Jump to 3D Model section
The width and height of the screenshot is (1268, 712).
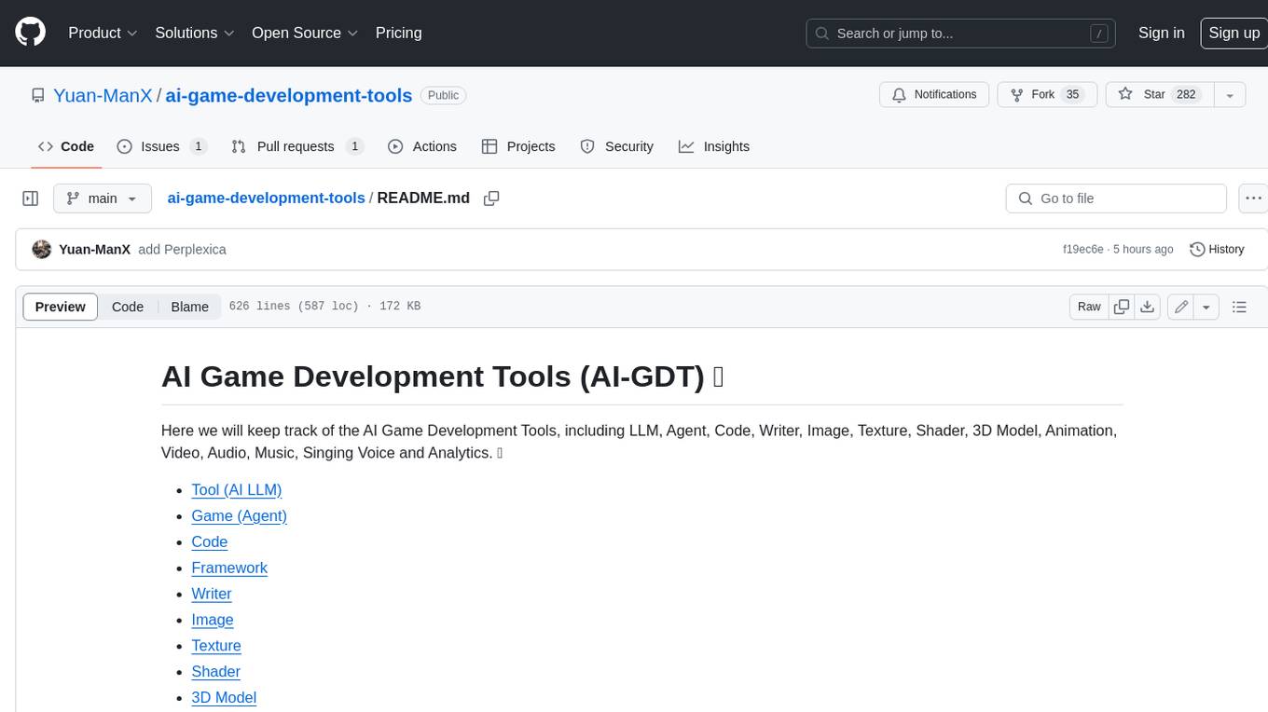[224, 698]
